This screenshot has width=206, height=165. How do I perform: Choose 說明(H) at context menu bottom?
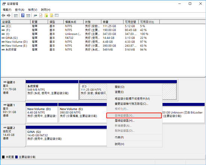[134, 144]
